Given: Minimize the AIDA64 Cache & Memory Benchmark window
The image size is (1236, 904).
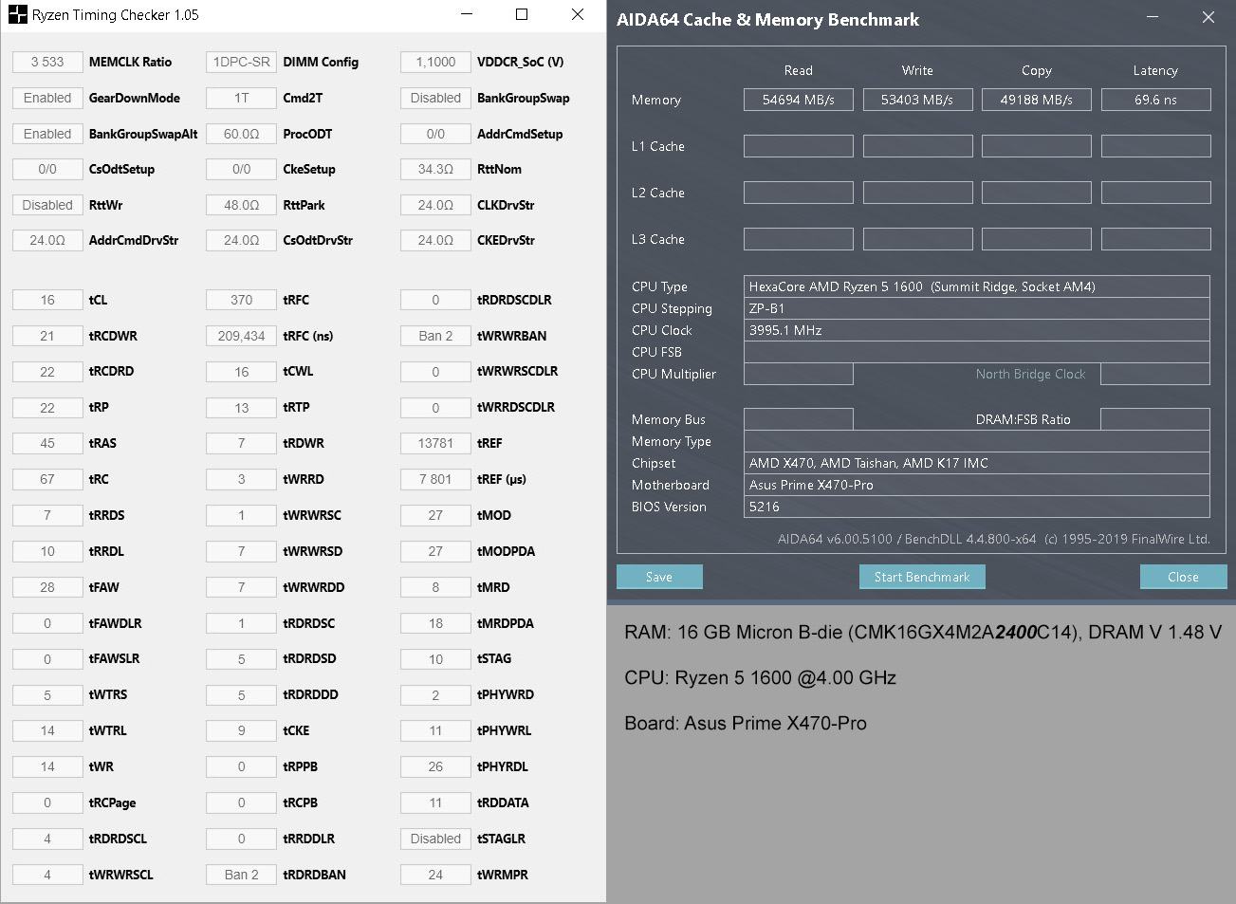Looking at the screenshot, I should coord(1153,17).
